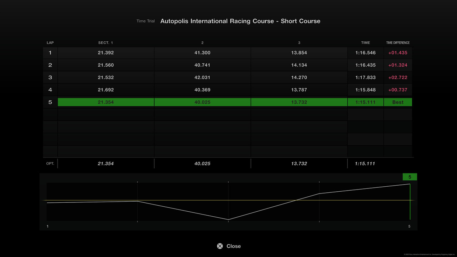Click the Close button label
The width and height of the screenshot is (457, 257).
233,246
